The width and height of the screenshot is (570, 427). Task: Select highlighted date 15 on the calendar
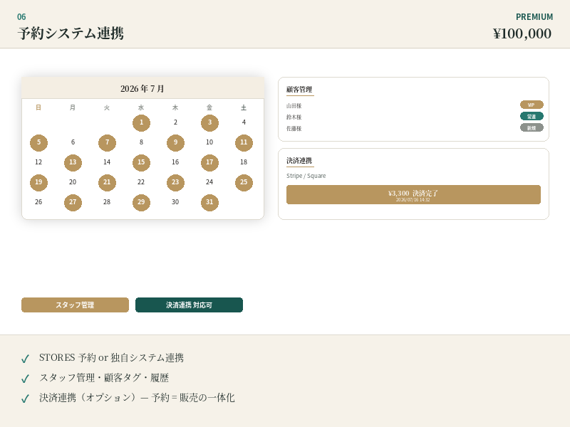[141, 162]
